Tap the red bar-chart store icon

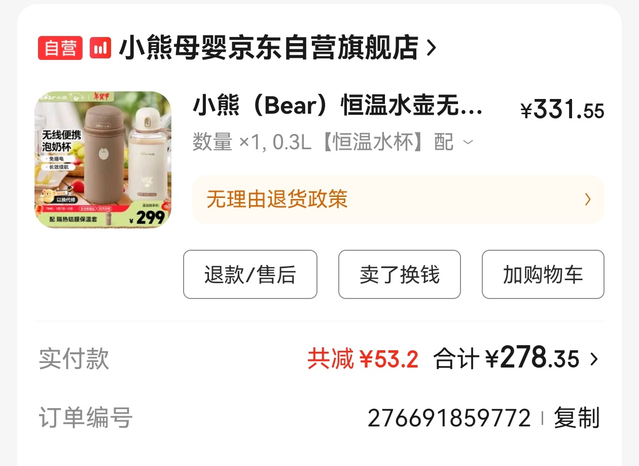tap(100, 48)
